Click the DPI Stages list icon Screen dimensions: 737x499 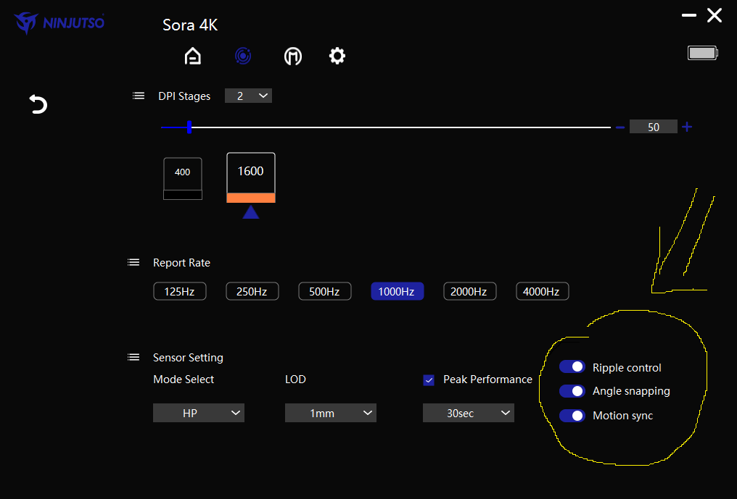(x=138, y=96)
